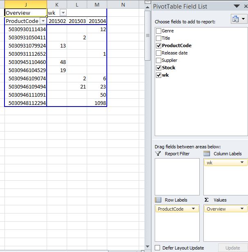Click the Supplier field name in the list
Image resolution: width=248 pixels, height=252 pixels.
pyautogui.click(x=169, y=60)
